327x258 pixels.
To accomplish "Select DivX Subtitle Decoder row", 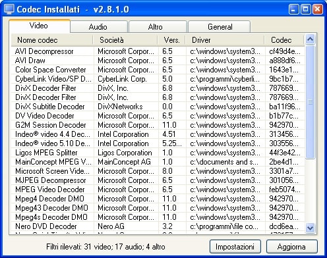I will [158, 107].
